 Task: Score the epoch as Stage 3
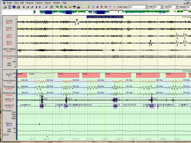(x=93, y=7)
